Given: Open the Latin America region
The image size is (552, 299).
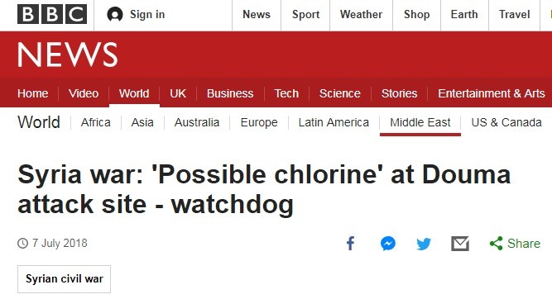Looking at the screenshot, I should tap(334, 122).
